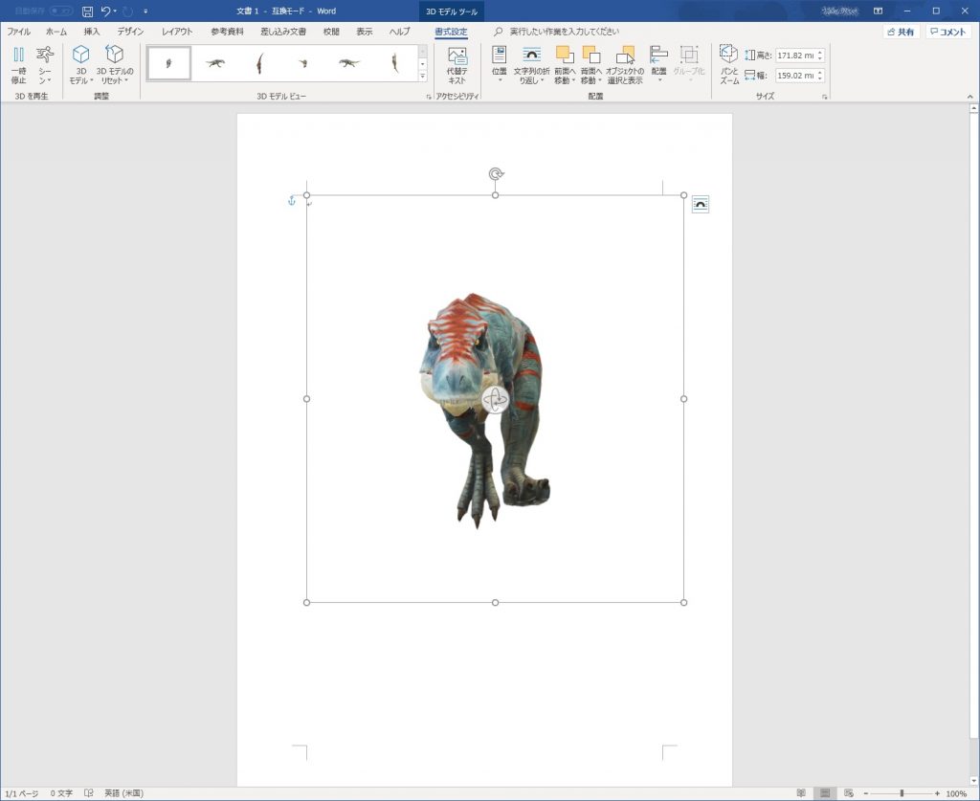Click the 共有 (Share) button
This screenshot has width=980, height=801.
pyautogui.click(x=902, y=30)
